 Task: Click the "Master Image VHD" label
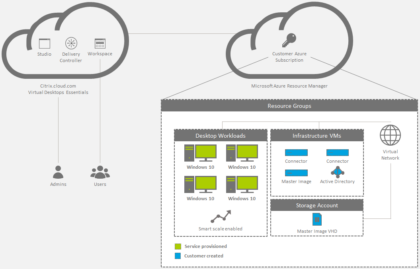click(317, 231)
